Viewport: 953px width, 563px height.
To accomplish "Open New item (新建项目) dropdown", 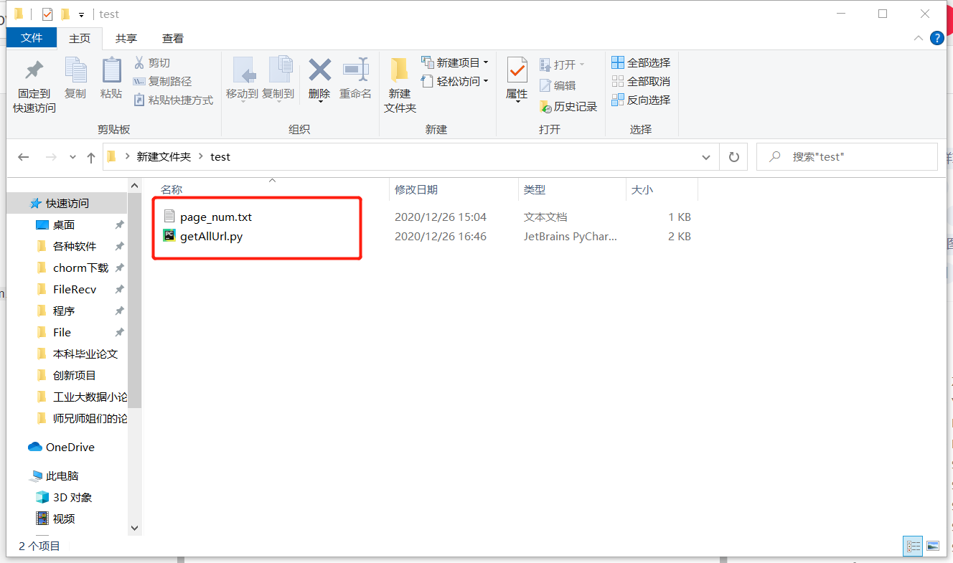I will point(454,62).
